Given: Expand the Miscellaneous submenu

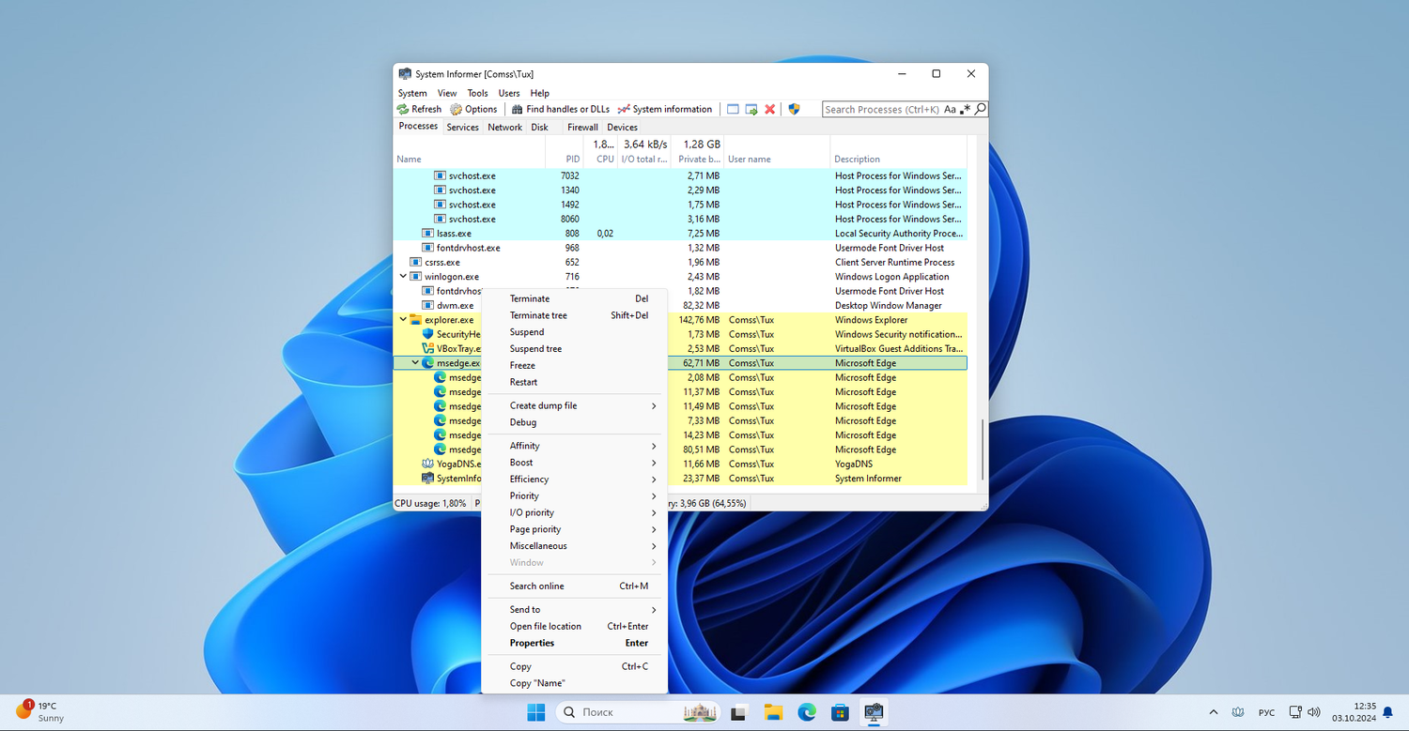Looking at the screenshot, I should coord(574,546).
